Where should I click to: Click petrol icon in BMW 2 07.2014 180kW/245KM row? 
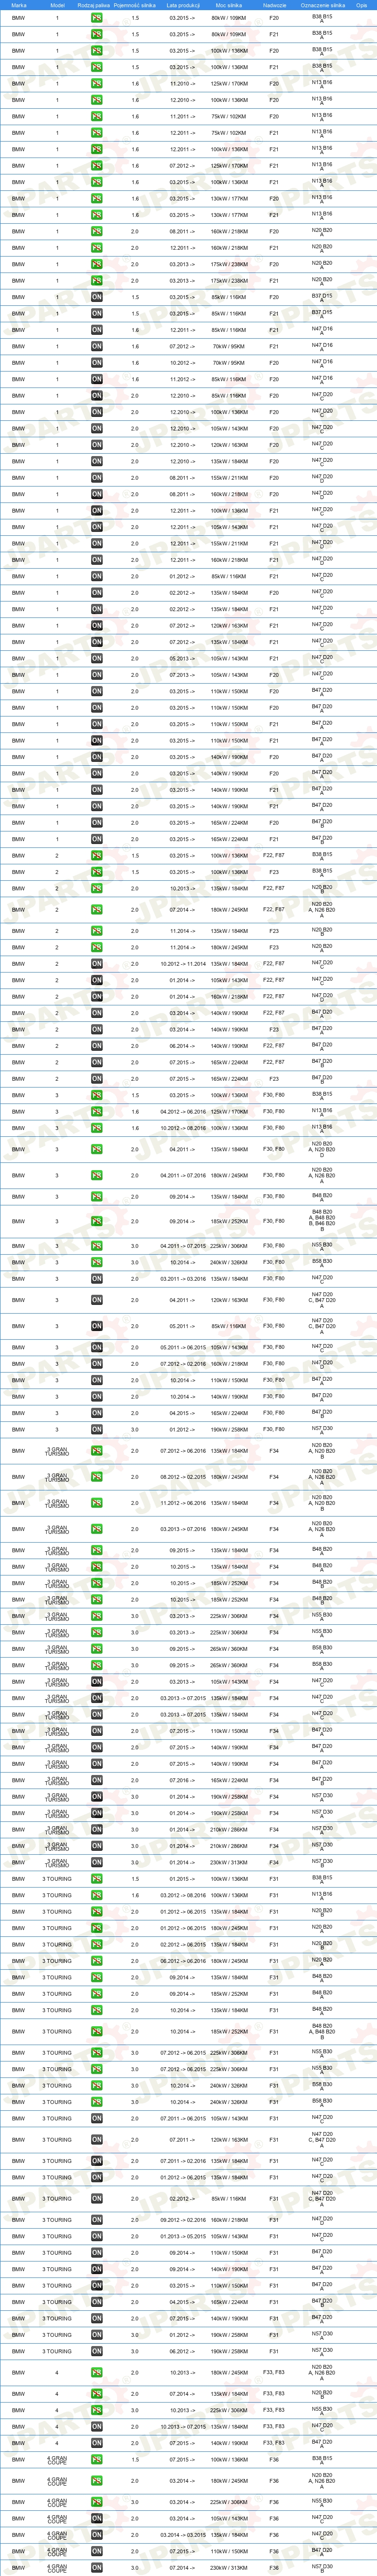pos(97,910)
